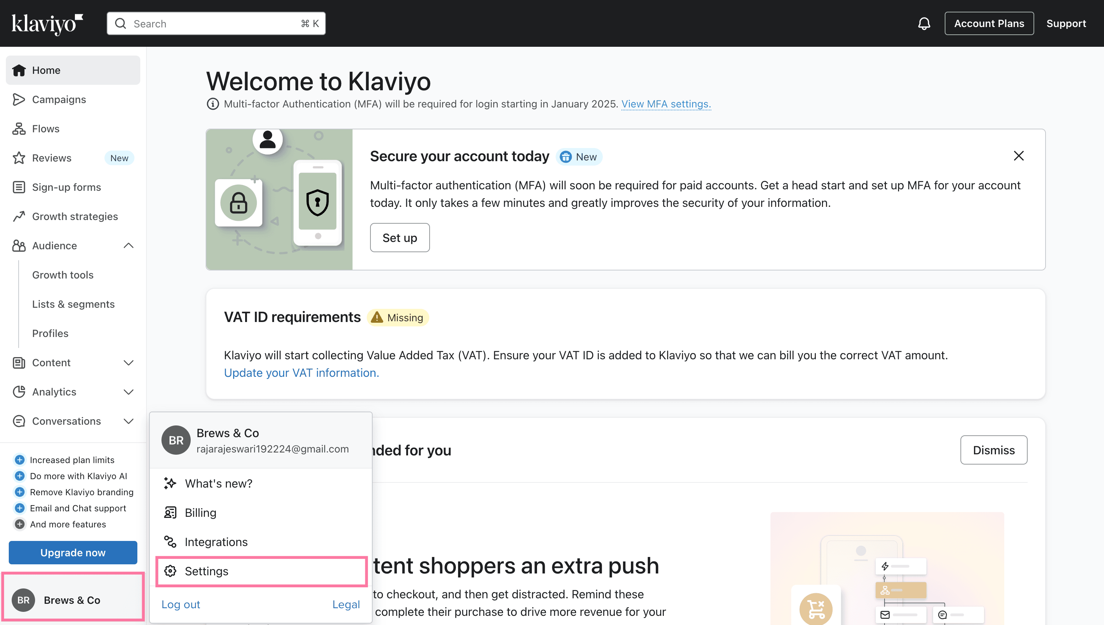Open notifications bell
1104x625 pixels.
(x=924, y=24)
